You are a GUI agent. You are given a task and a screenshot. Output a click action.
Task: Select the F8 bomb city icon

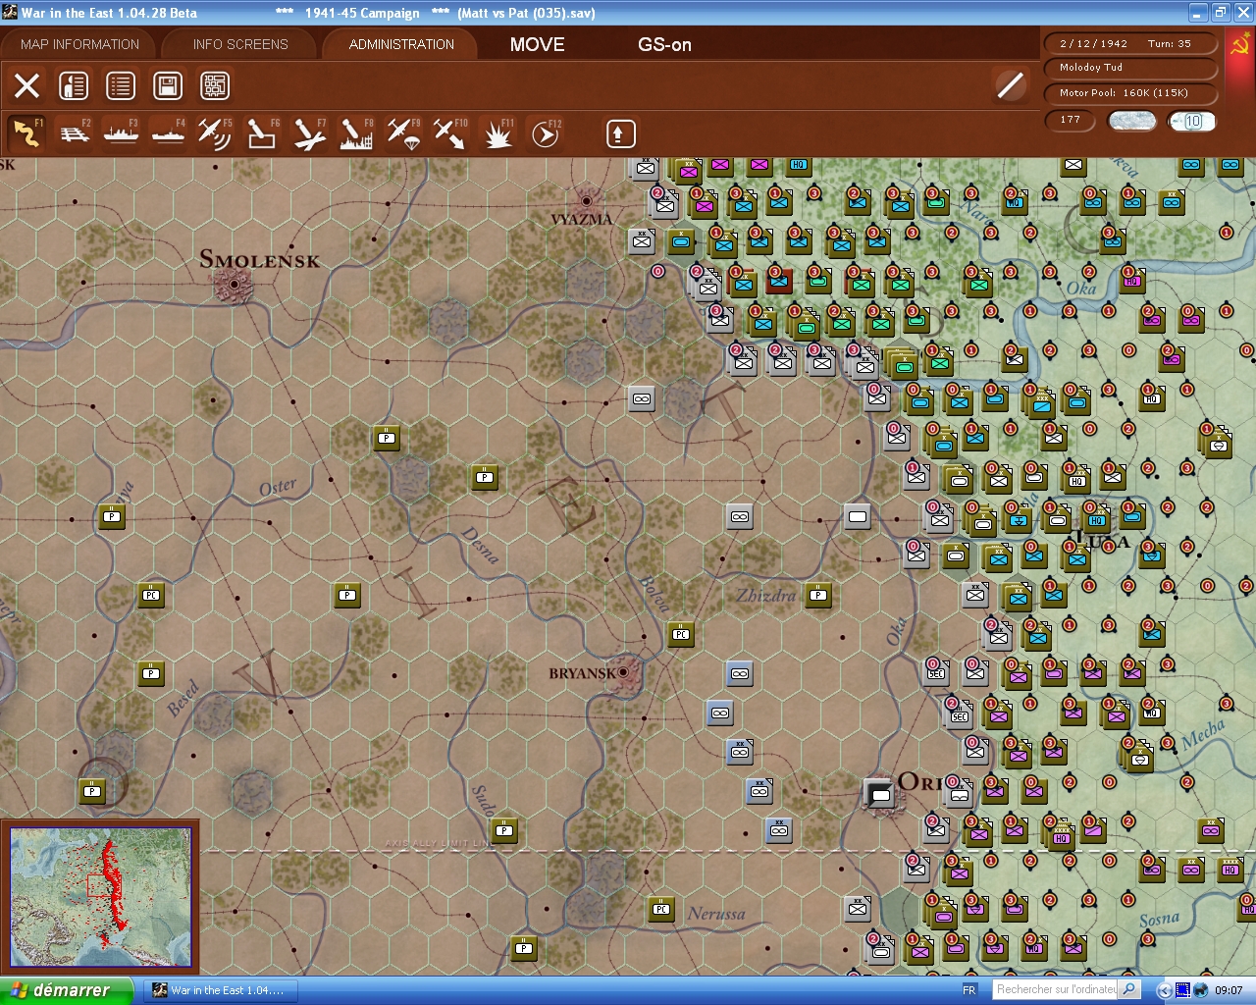point(356,133)
